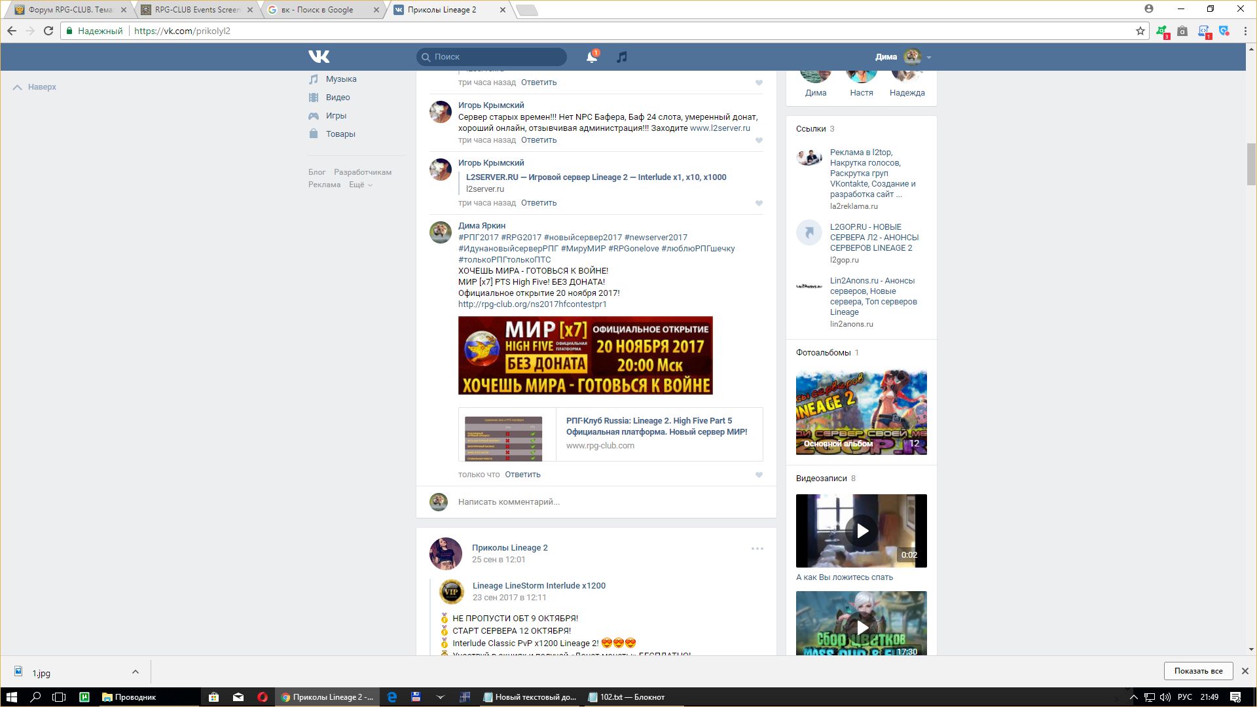Open notifications bell icon

(x=591, y=57)
